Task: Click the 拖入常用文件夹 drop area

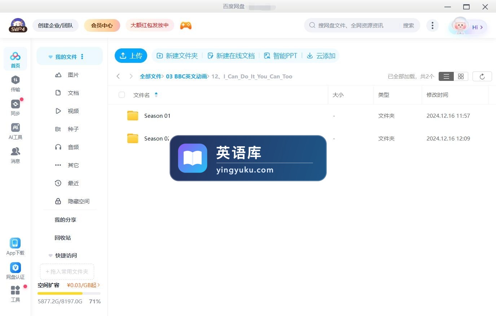Action: click(67, 272)
